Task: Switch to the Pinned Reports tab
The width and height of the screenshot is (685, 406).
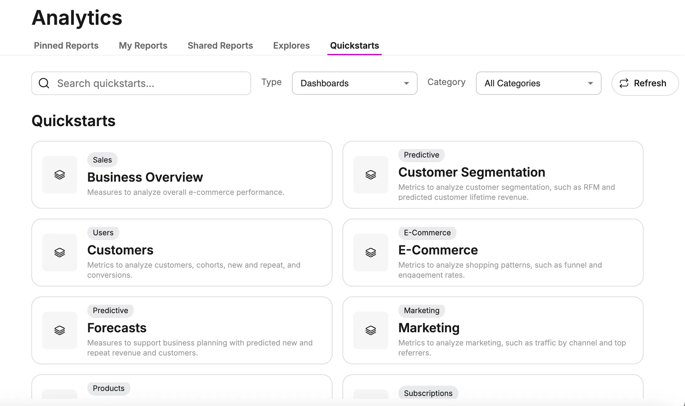Action: click(66, 45)
